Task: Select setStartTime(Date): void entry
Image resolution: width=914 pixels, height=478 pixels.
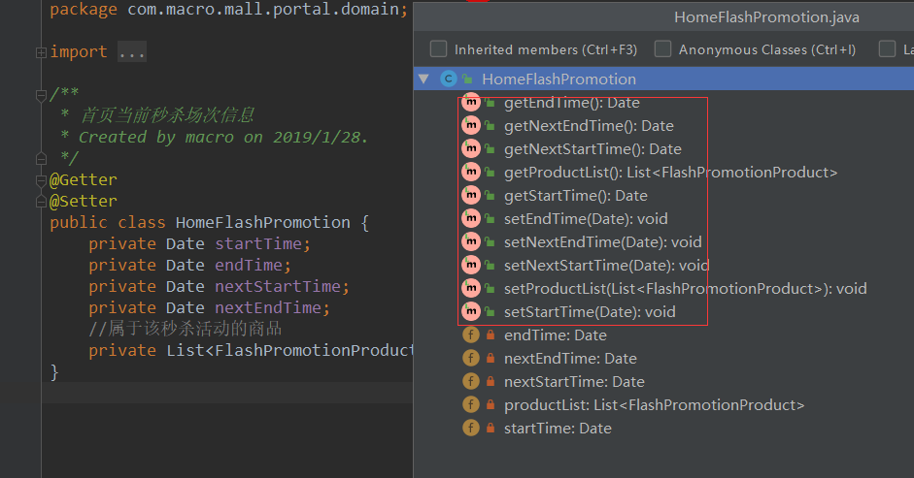Action: [590, 312]
